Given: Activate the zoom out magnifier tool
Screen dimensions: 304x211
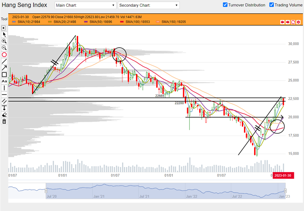Looking at the screenshot, I should (4, 48).
